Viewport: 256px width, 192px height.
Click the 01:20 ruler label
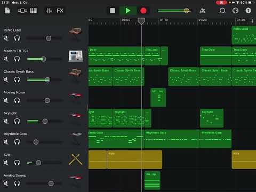click(x=203, y=20)
